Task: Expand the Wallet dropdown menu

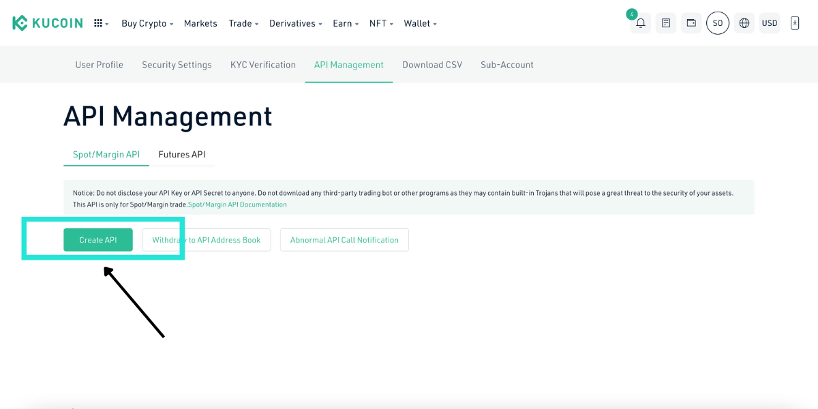Action: pyautogui.click(x=420, y=23)
